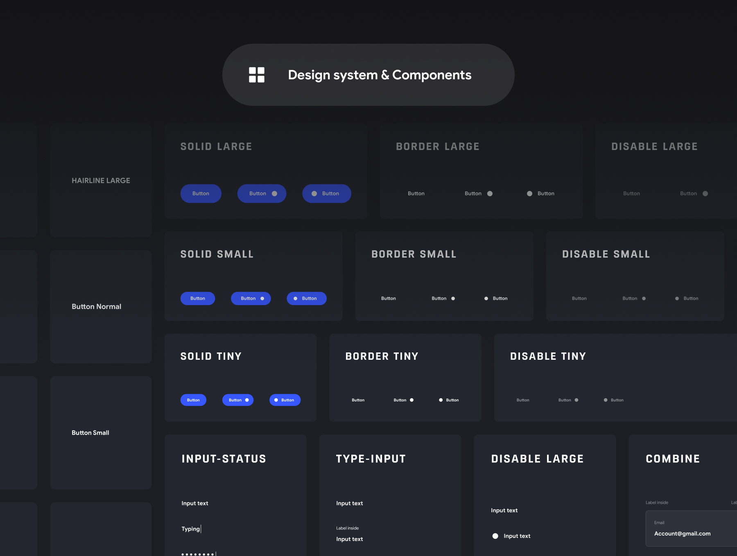Select the Button Normal card
Screen dimensions: 737x556
point(101,307)
